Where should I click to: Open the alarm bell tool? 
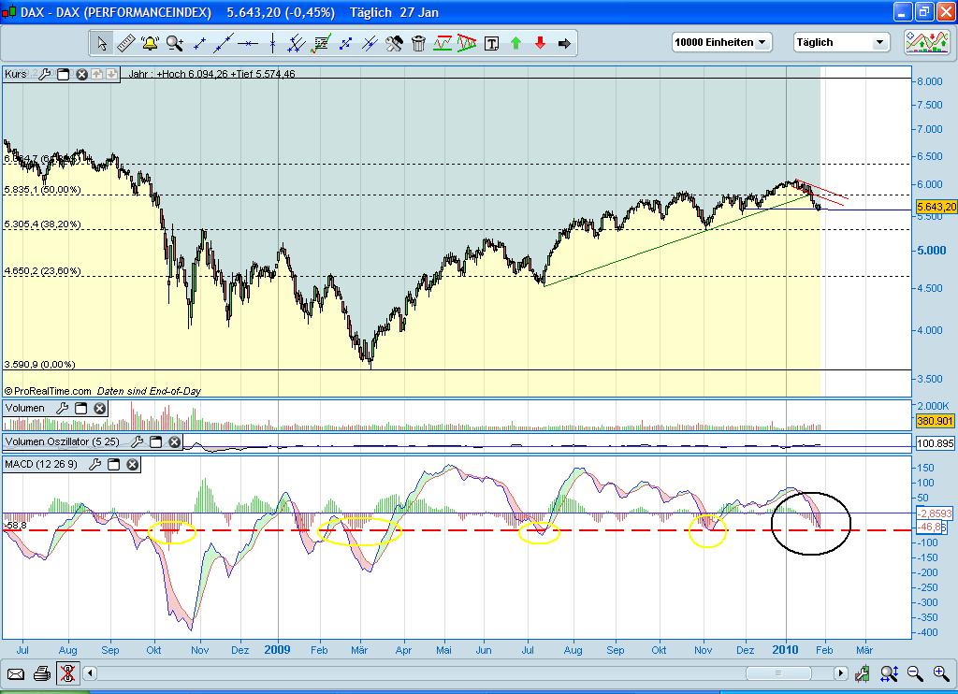pyautogui.click(x=148, y=42)
